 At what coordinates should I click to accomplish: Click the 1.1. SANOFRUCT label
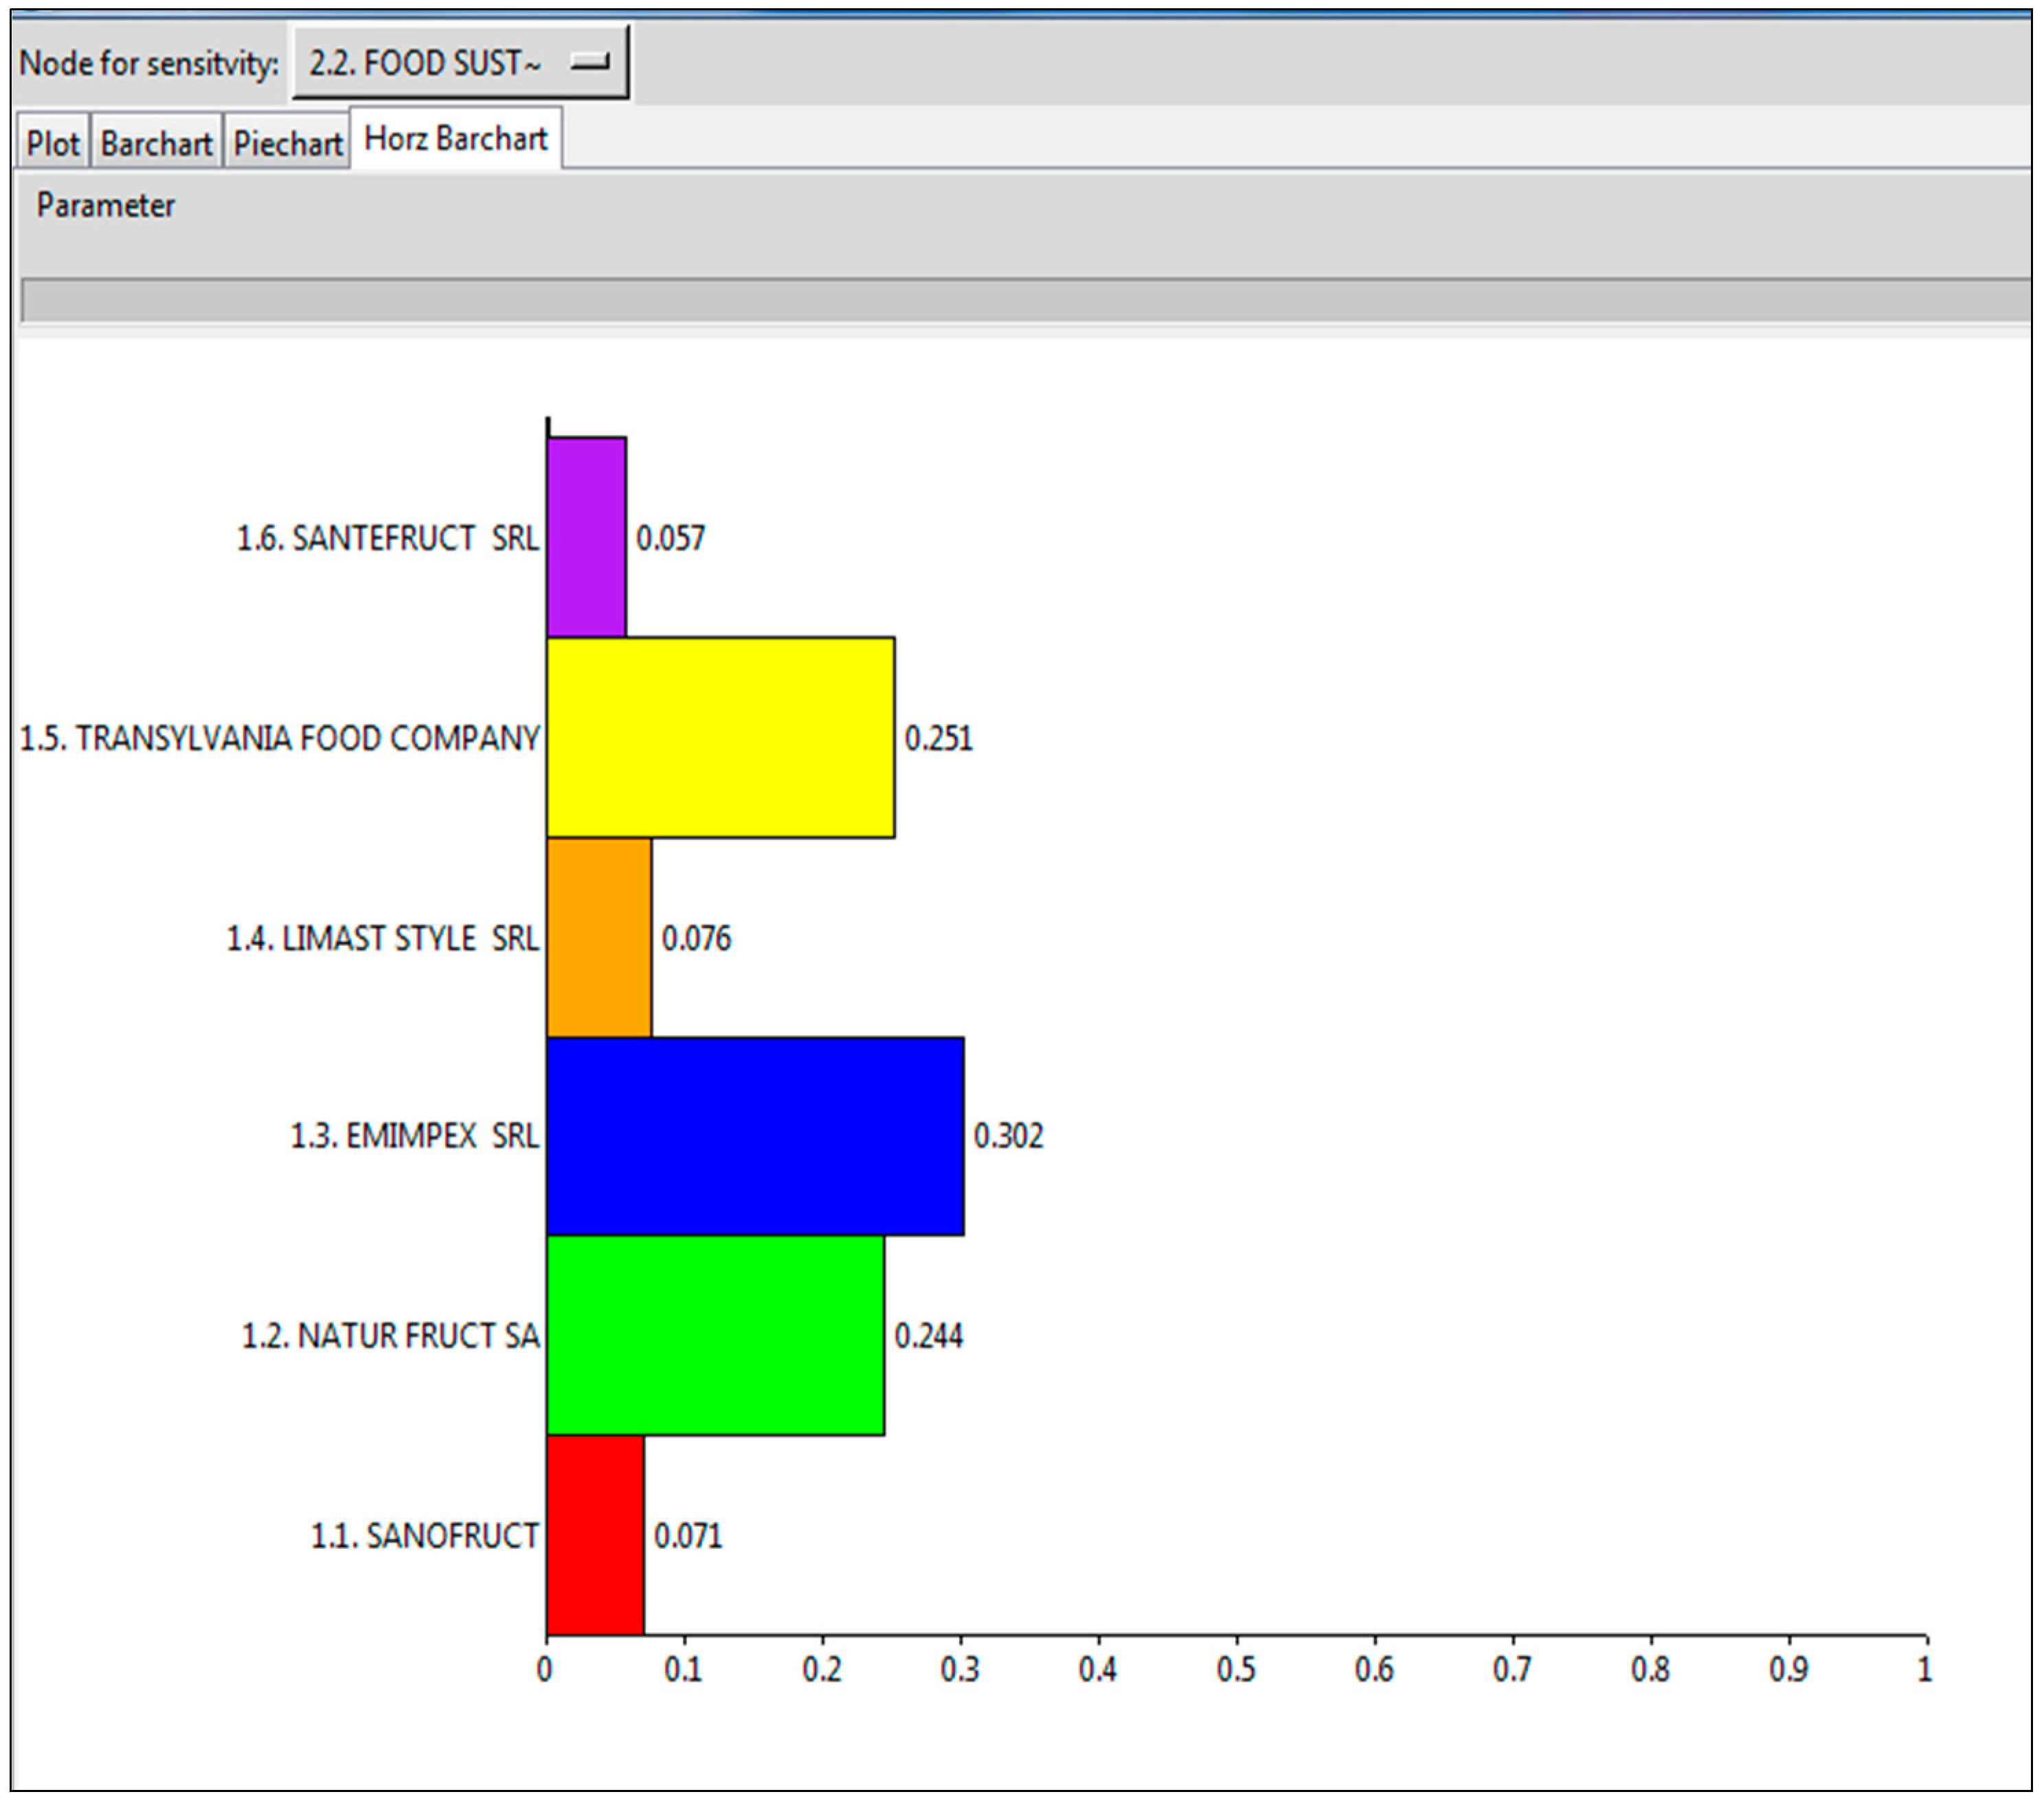[424, 1535]
